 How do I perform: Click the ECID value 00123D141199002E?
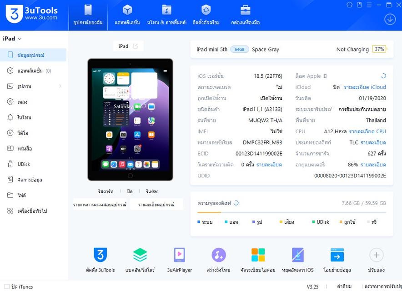click(259, 154)
